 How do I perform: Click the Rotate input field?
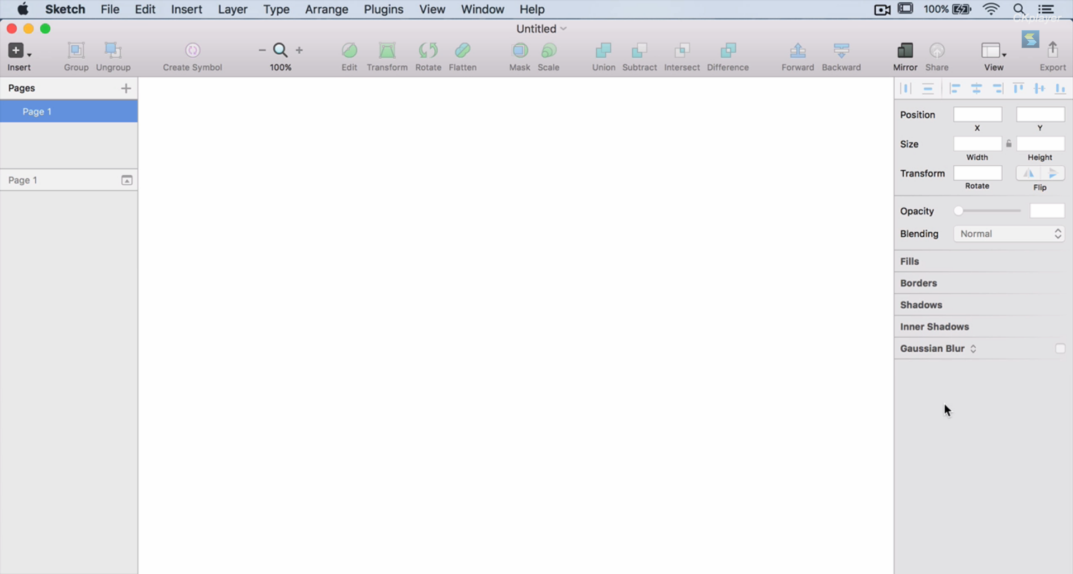coord(977,173)
